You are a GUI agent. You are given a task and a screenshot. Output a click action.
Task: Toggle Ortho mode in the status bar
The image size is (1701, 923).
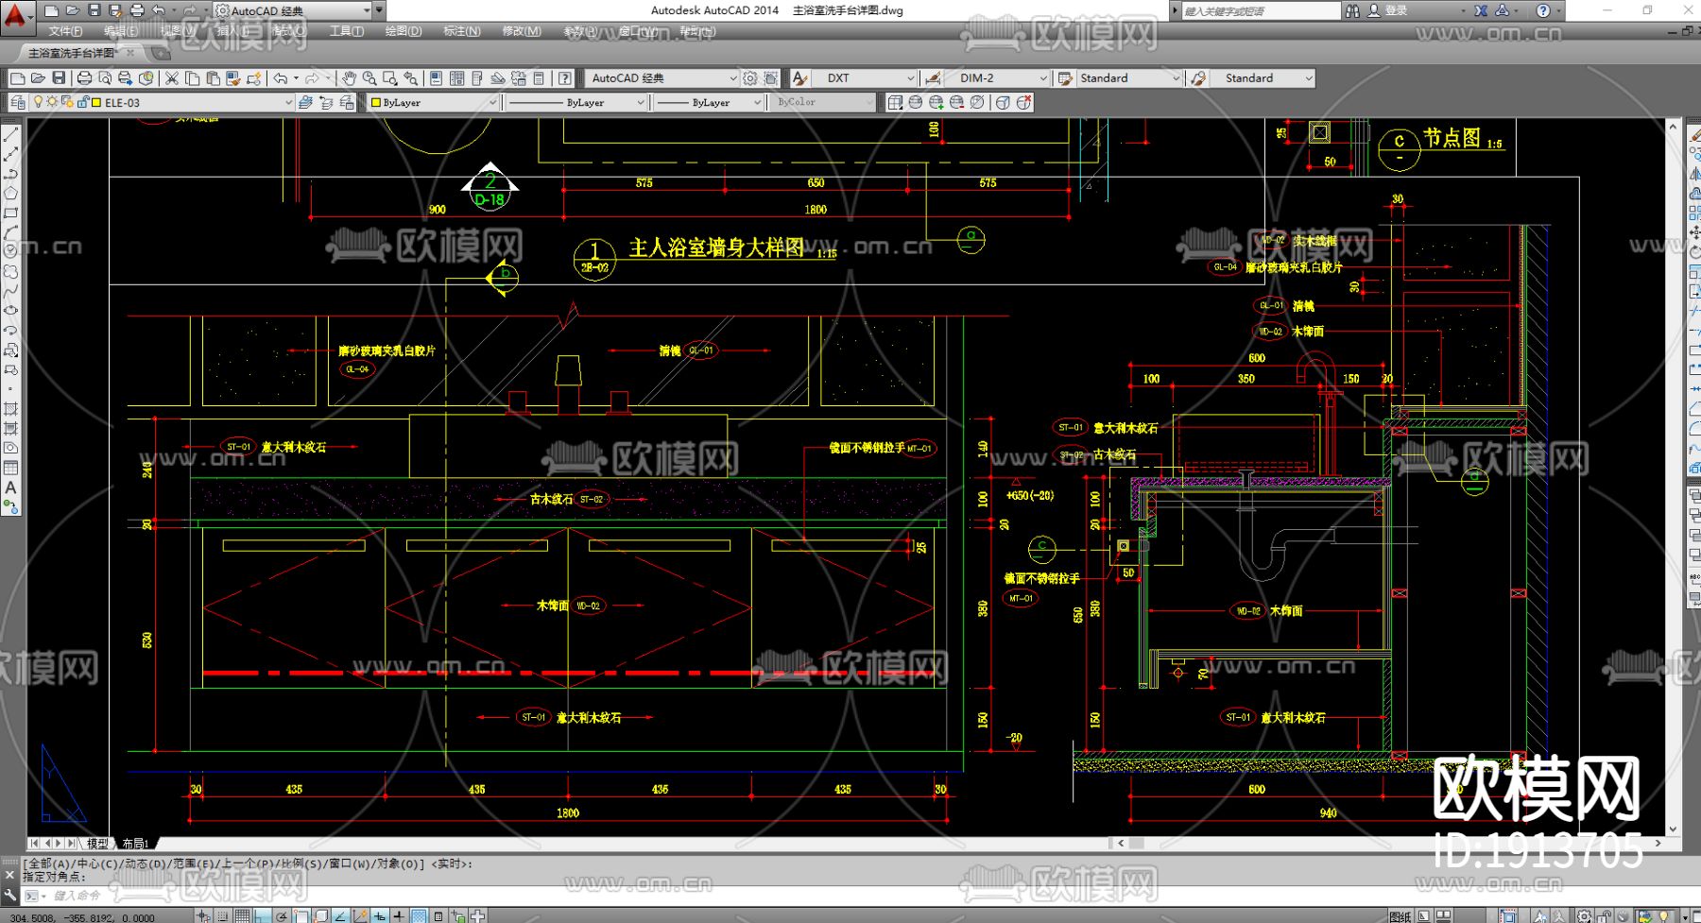[x=263, y=915]
